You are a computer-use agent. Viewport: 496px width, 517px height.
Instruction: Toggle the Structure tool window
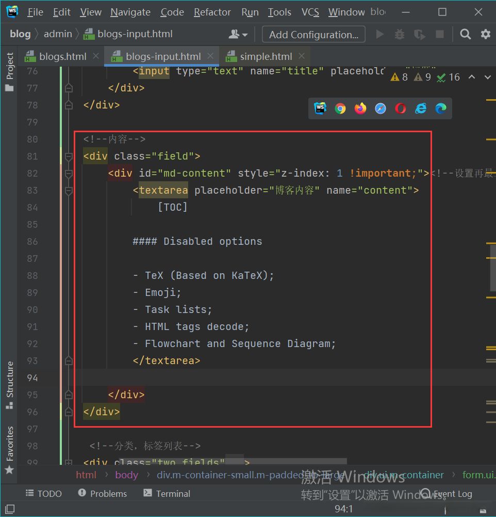coord(9,385)
